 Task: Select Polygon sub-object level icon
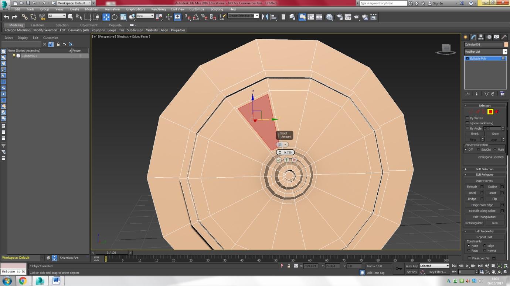(x=490, y=112)
